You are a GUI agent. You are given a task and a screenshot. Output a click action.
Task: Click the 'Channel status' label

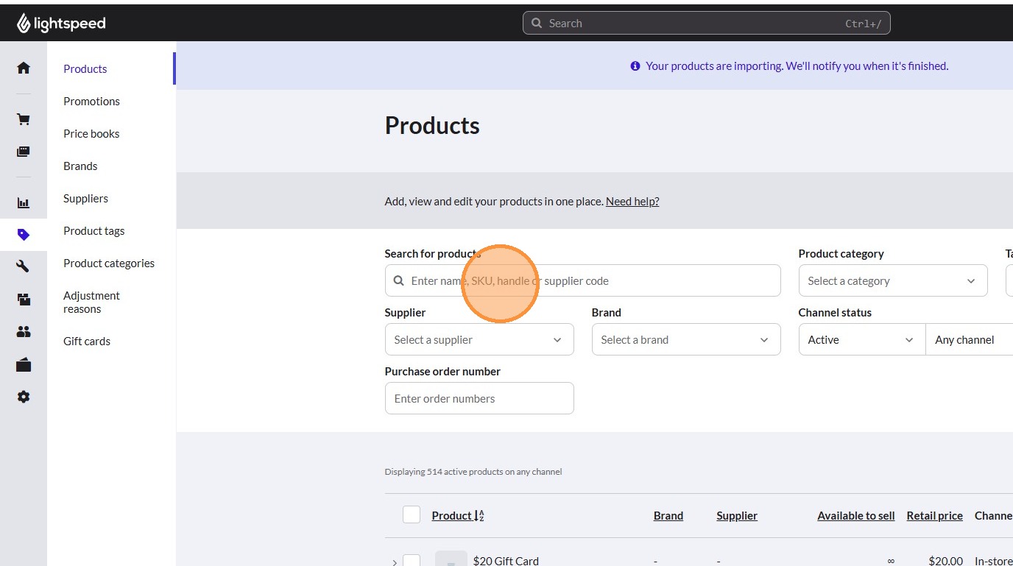(x=835, y=313)
